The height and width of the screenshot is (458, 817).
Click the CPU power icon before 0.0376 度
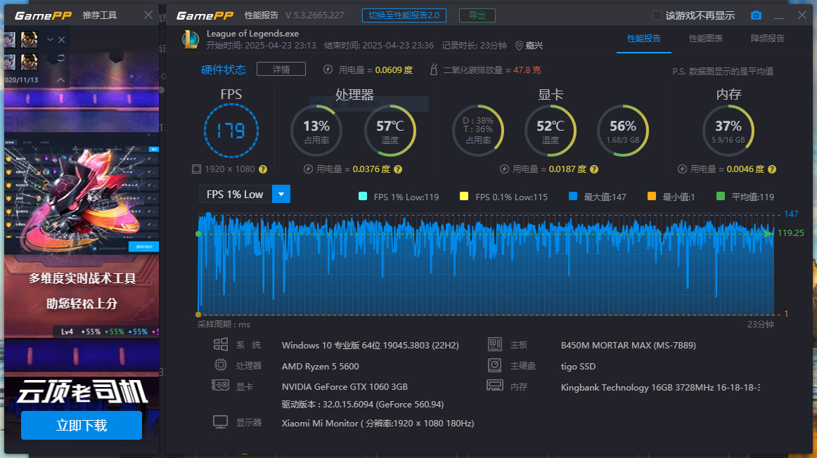click(308, 169)
